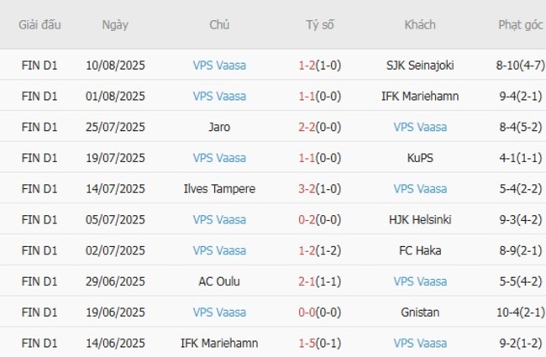Open the 0-2 score against HJK Helsinki
Screen dimensions: 546x357
(x=307, y=220)
